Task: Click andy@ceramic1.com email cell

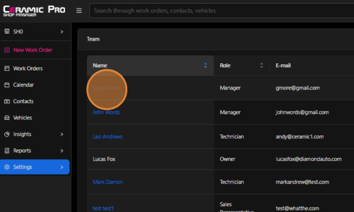Action: (300, 137)
